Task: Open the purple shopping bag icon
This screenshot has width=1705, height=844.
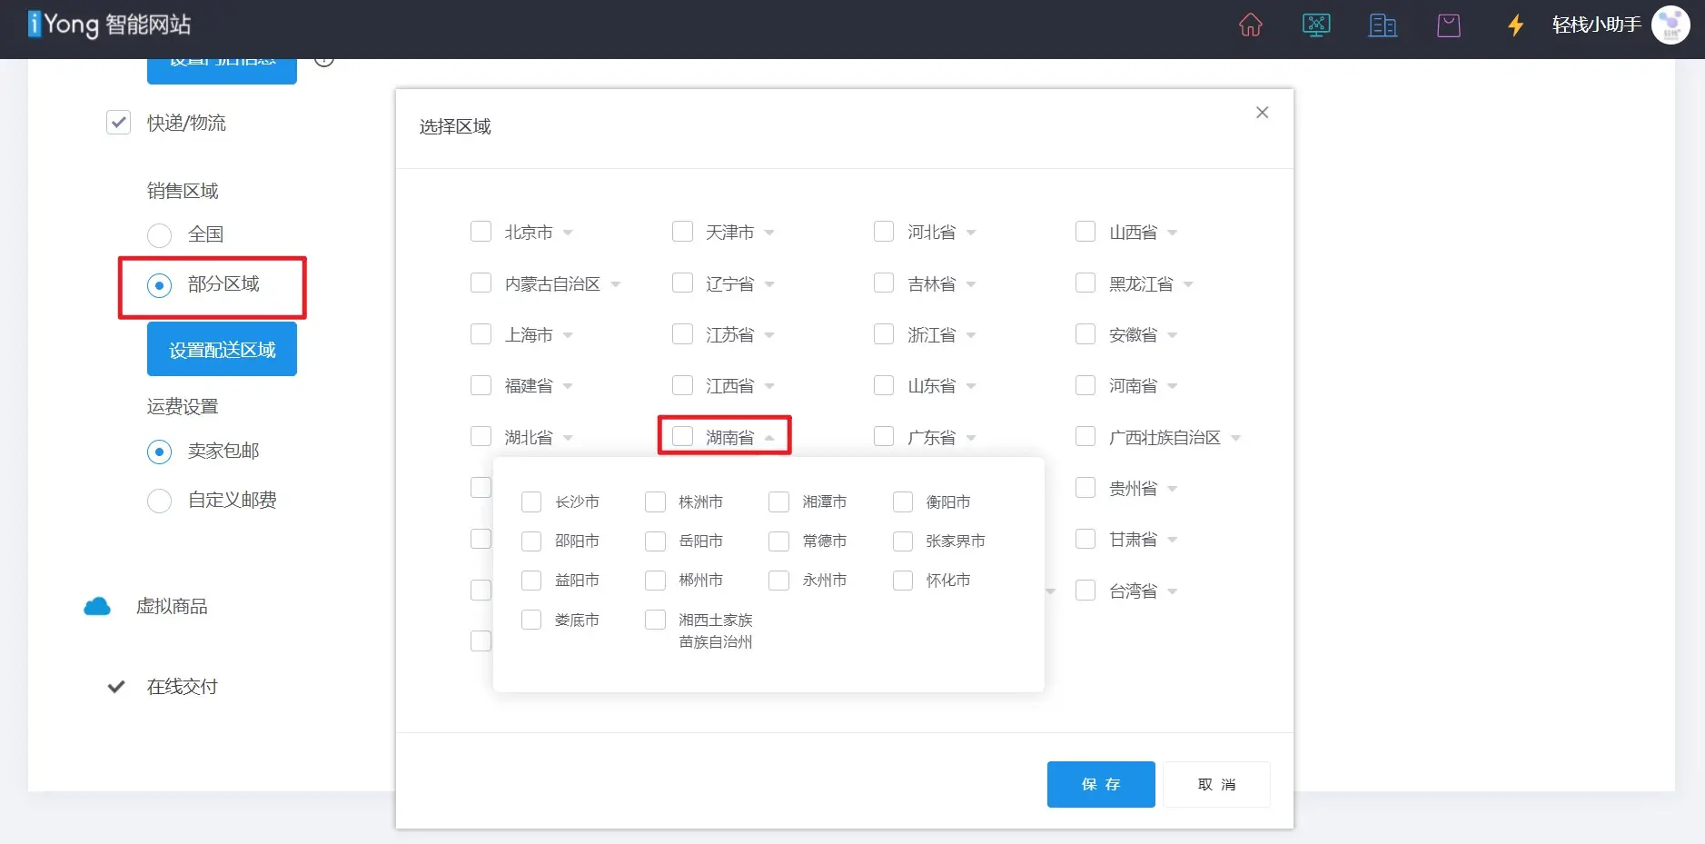Action: 1449,25
